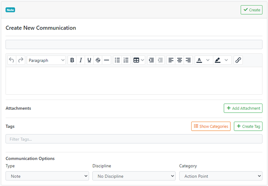Apply strikethrough to text
The width and height of the screenshot is (268, 186).
point(98,60)
